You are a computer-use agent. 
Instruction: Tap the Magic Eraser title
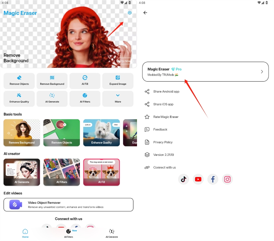(20, 13)
